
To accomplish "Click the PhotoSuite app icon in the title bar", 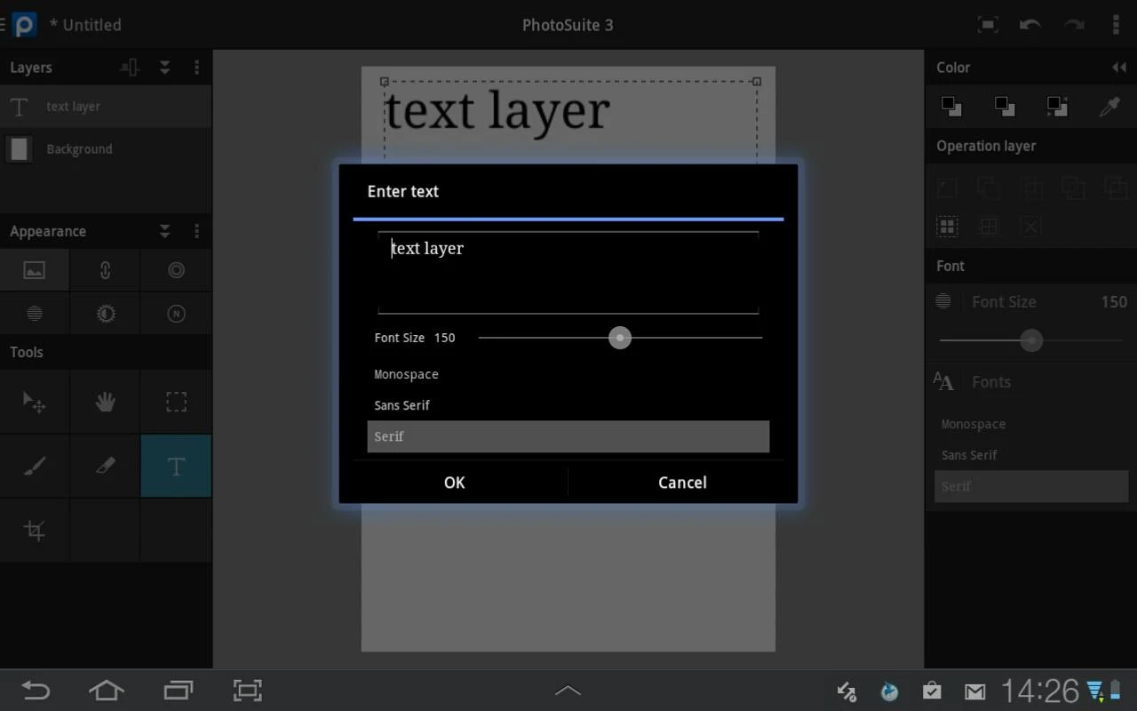I will tap(24, 25).
